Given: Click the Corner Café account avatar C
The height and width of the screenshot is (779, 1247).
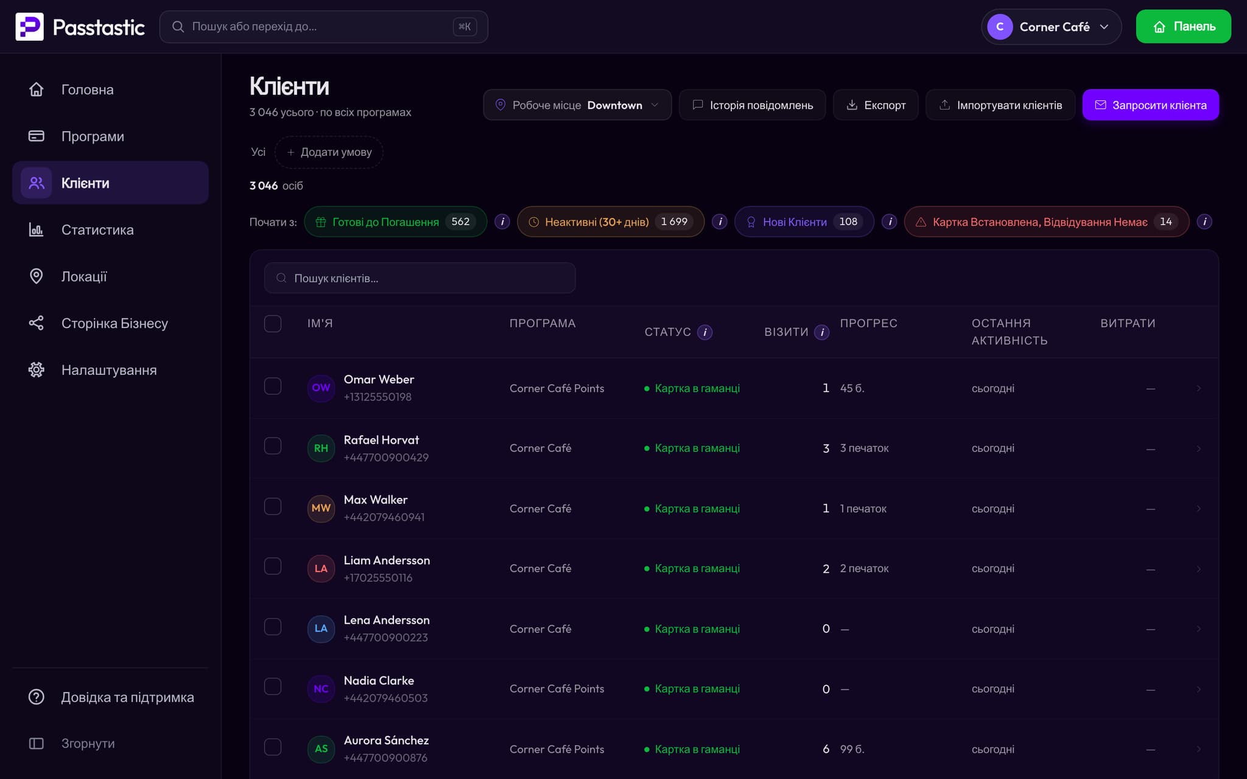Looking at the screenshot, I should tap(1000, 27).
